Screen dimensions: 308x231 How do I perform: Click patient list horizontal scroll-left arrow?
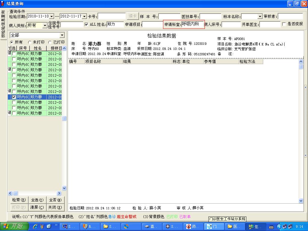[x=11, y=193]
